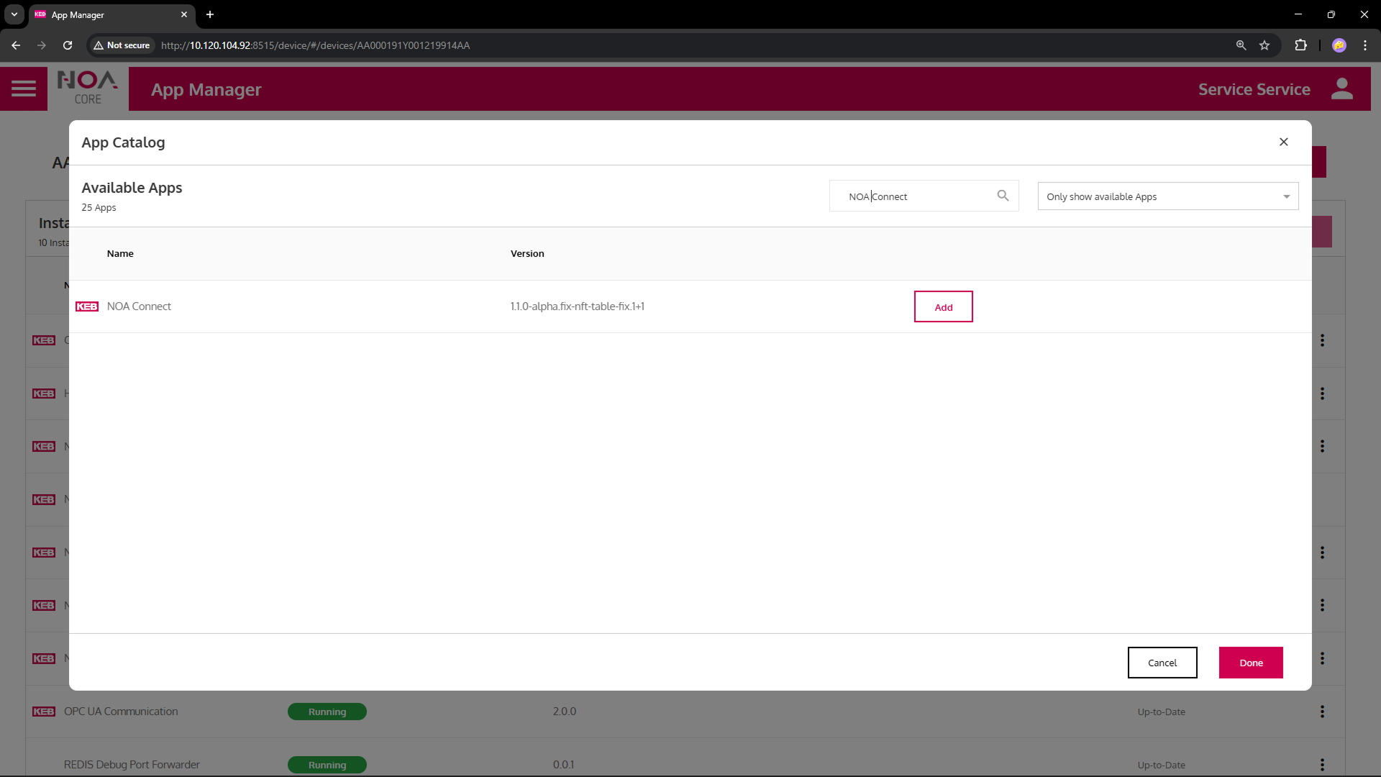Click the search magnifier icon in App Catalog
Viewport: 1381px width, 777px height.
pyautogui.click(x=1003, y=196)
